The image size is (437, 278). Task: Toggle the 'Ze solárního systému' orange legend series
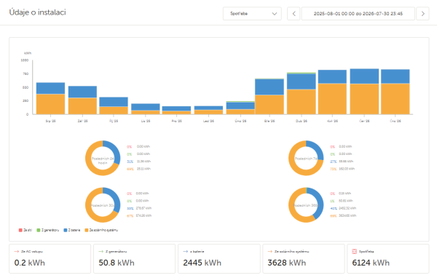(101, 230)
